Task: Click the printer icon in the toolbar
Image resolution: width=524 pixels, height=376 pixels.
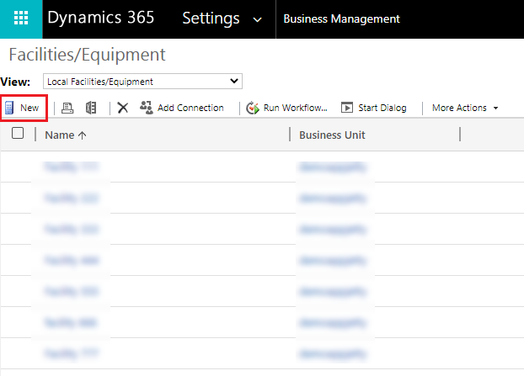Action: tap(67, 108)
